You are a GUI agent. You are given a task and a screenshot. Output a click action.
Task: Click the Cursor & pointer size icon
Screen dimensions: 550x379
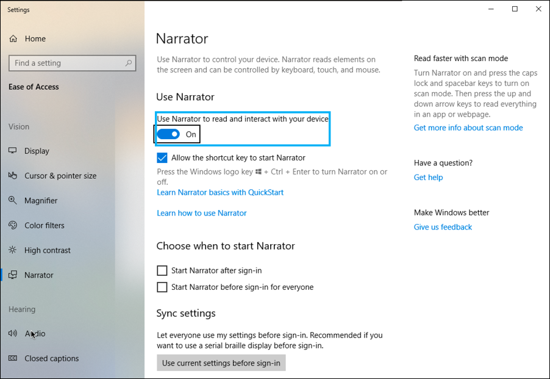(x=13, y=176)
